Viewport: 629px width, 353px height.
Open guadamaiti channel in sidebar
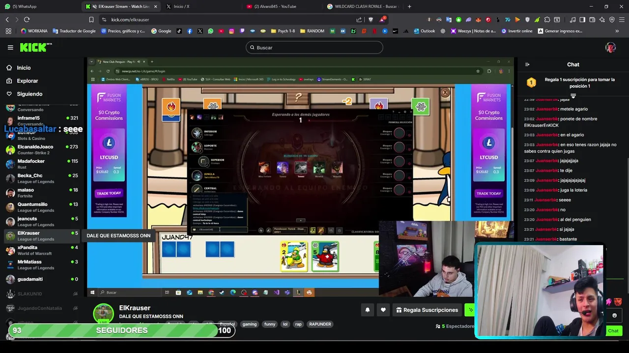click(42, 279)
